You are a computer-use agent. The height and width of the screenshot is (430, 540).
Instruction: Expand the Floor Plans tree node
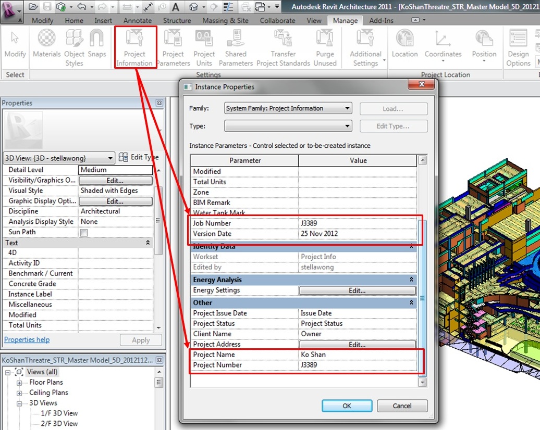coord(19,383)
